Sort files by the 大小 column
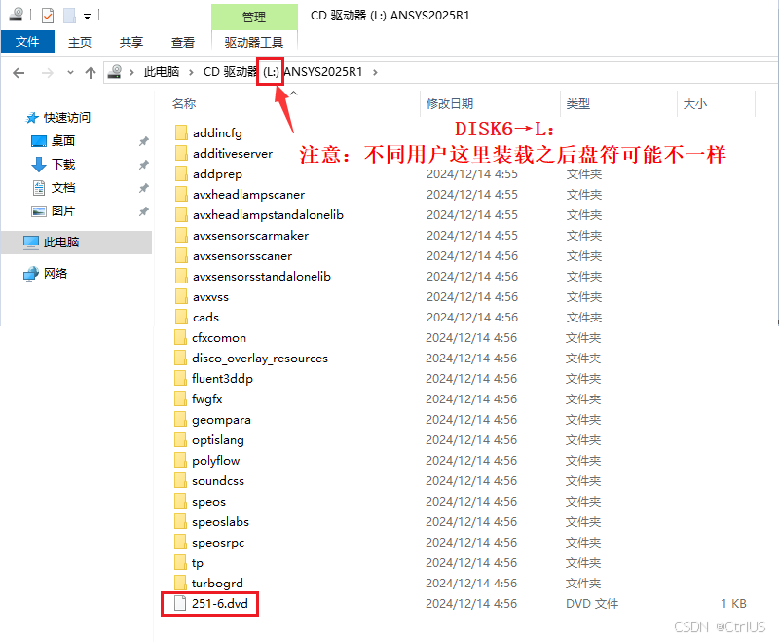The width and height of the screenshot is (779, 642). [695, 104]
